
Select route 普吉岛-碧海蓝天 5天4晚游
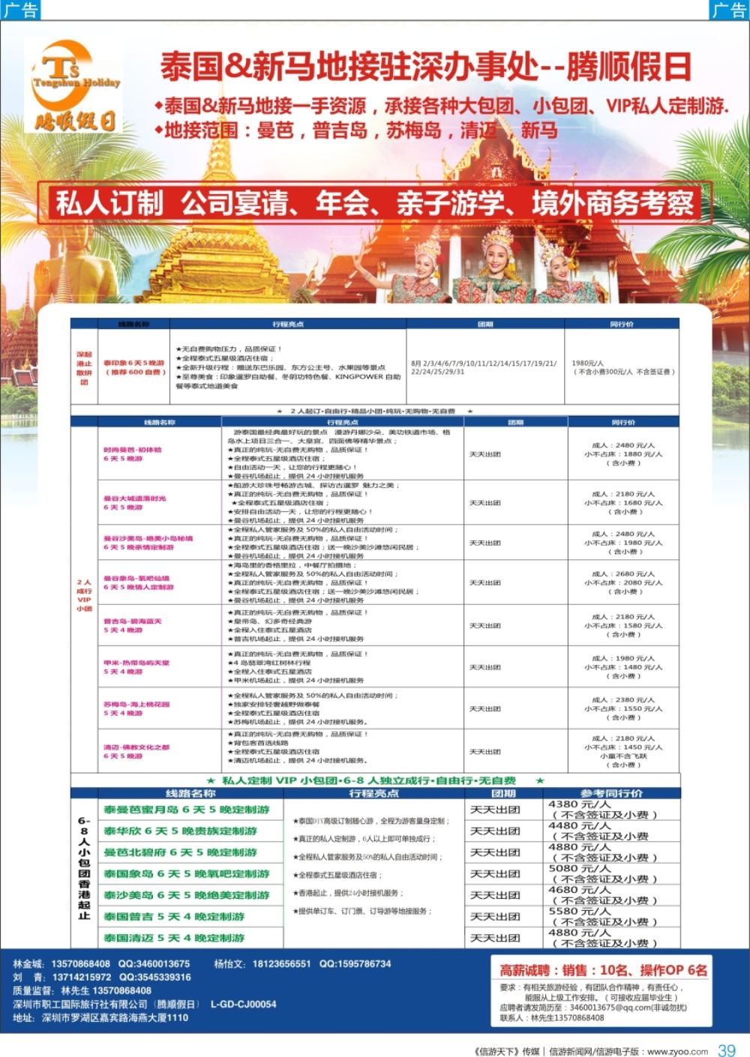click(133, 625)
